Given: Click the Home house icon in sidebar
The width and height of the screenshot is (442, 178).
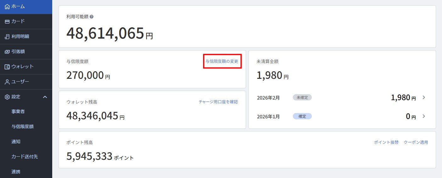Looking at the screenshot, I should [x=7, y=7].
